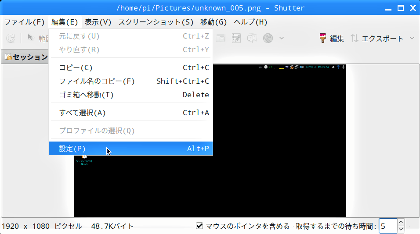Choose やり直す(R) from the edit menu
Image resolution: width=420 pixels, height=234 pixels.
[131, 50]
